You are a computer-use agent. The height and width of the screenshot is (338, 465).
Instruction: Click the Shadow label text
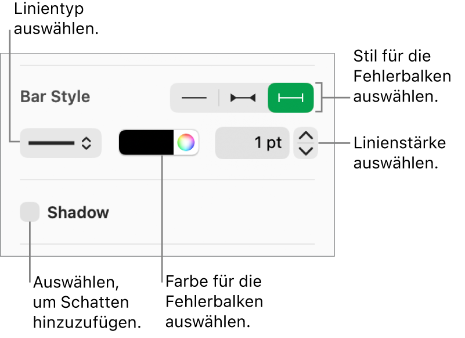(78, 213)
